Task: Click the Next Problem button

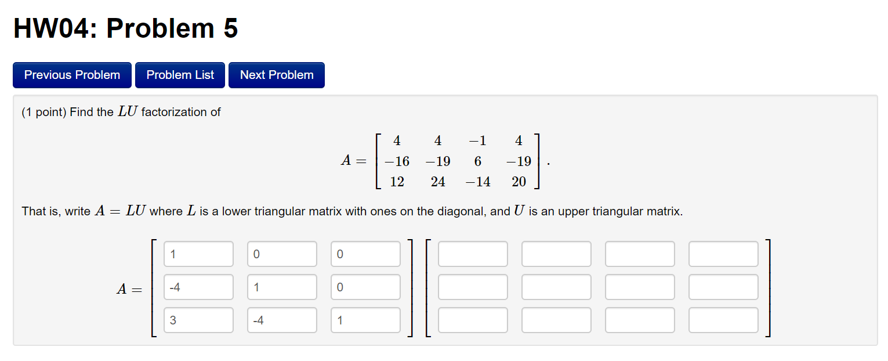Action: click(x=276, y=75)
